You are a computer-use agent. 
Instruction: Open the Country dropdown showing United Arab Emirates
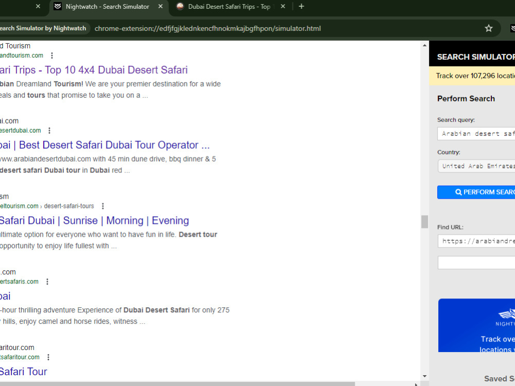[x=476, y=166]
